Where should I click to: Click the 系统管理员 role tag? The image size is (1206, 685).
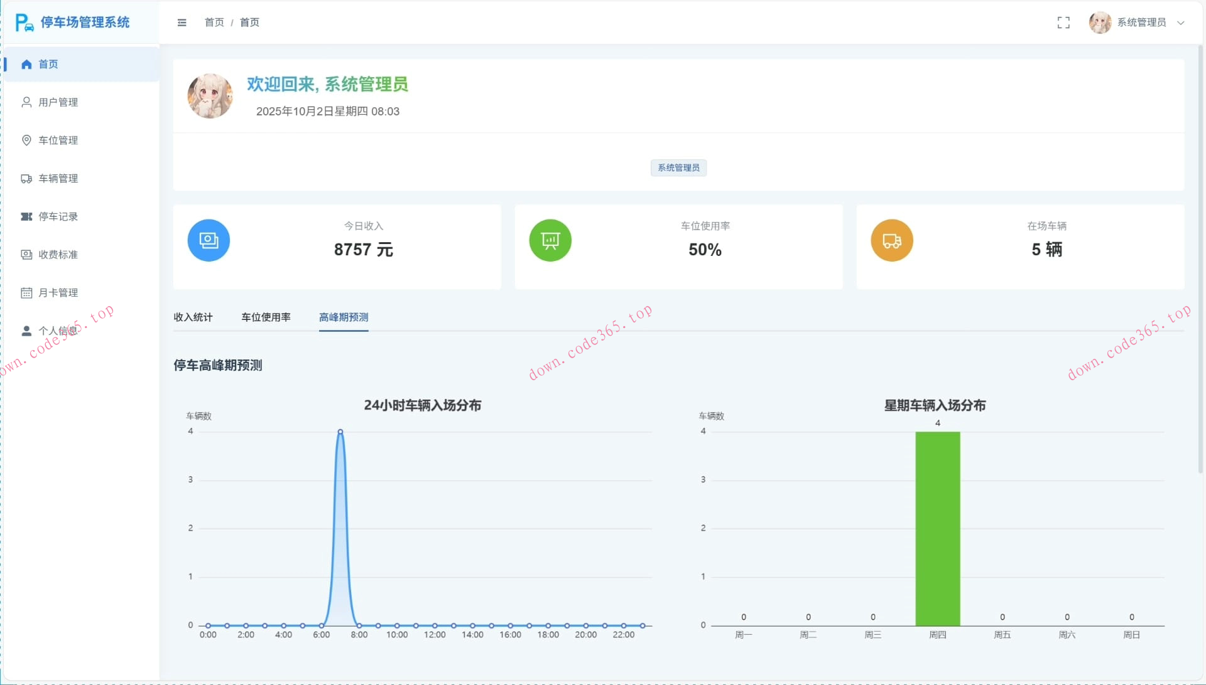point(678,167)
